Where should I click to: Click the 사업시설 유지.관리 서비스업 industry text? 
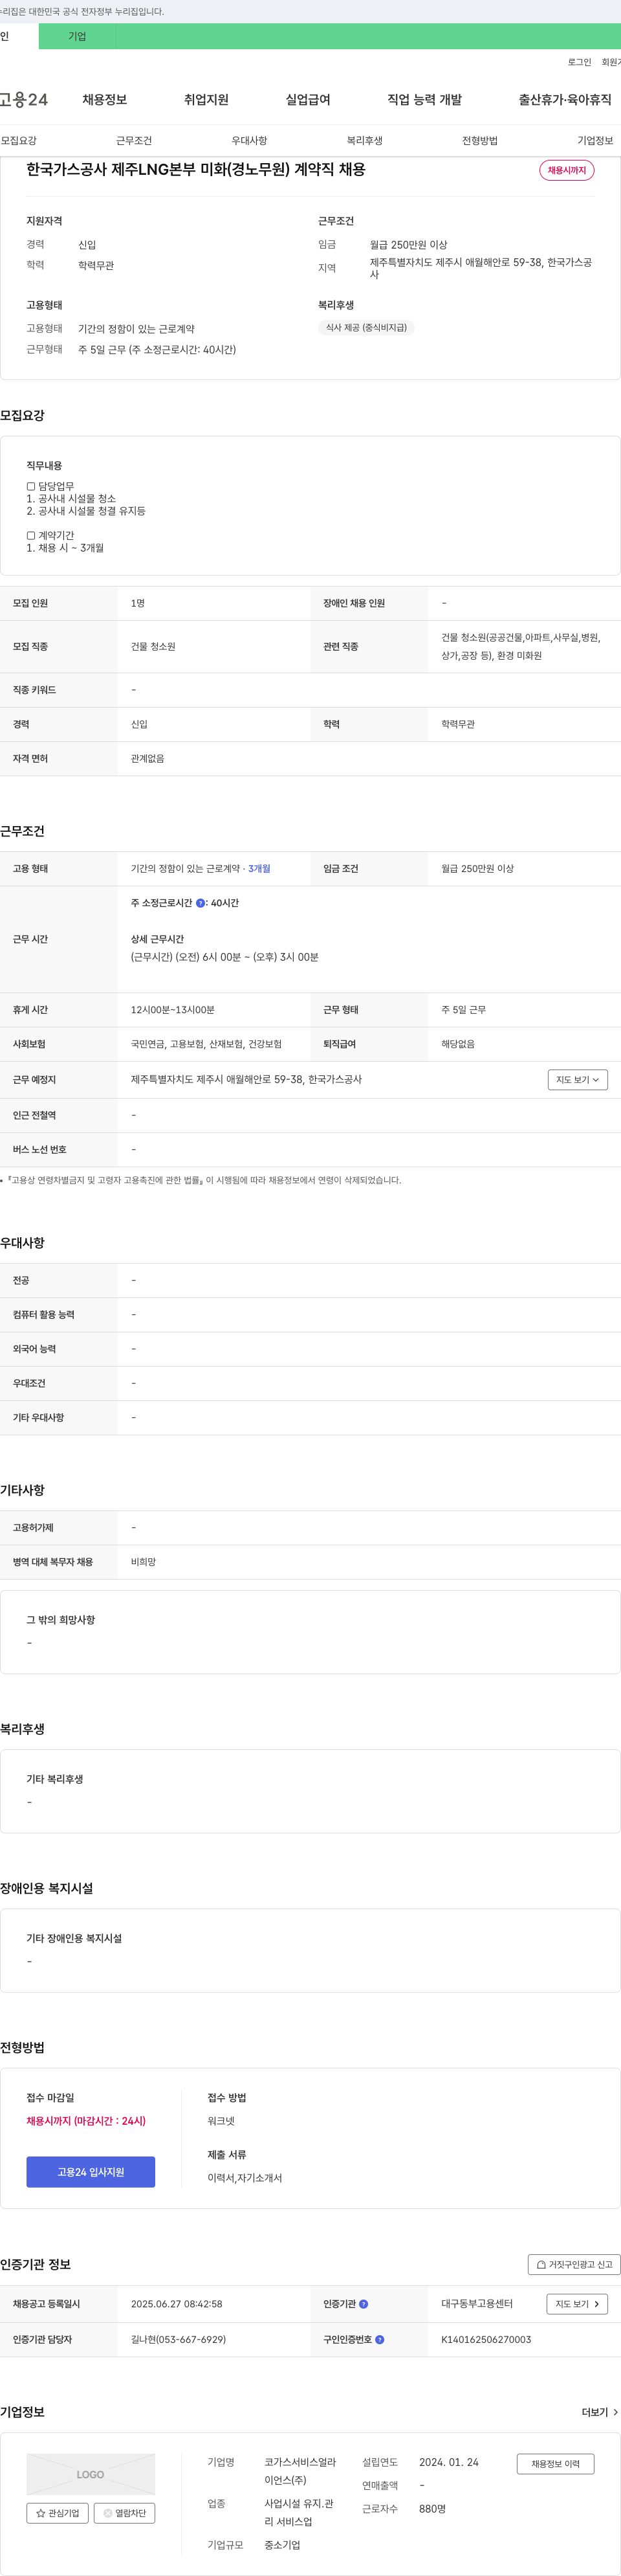[300, 2513]
